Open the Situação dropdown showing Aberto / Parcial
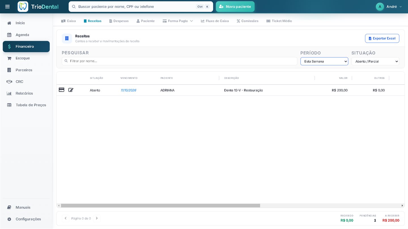This screenshot has width=408, height=229. click(x=375, y=61)
